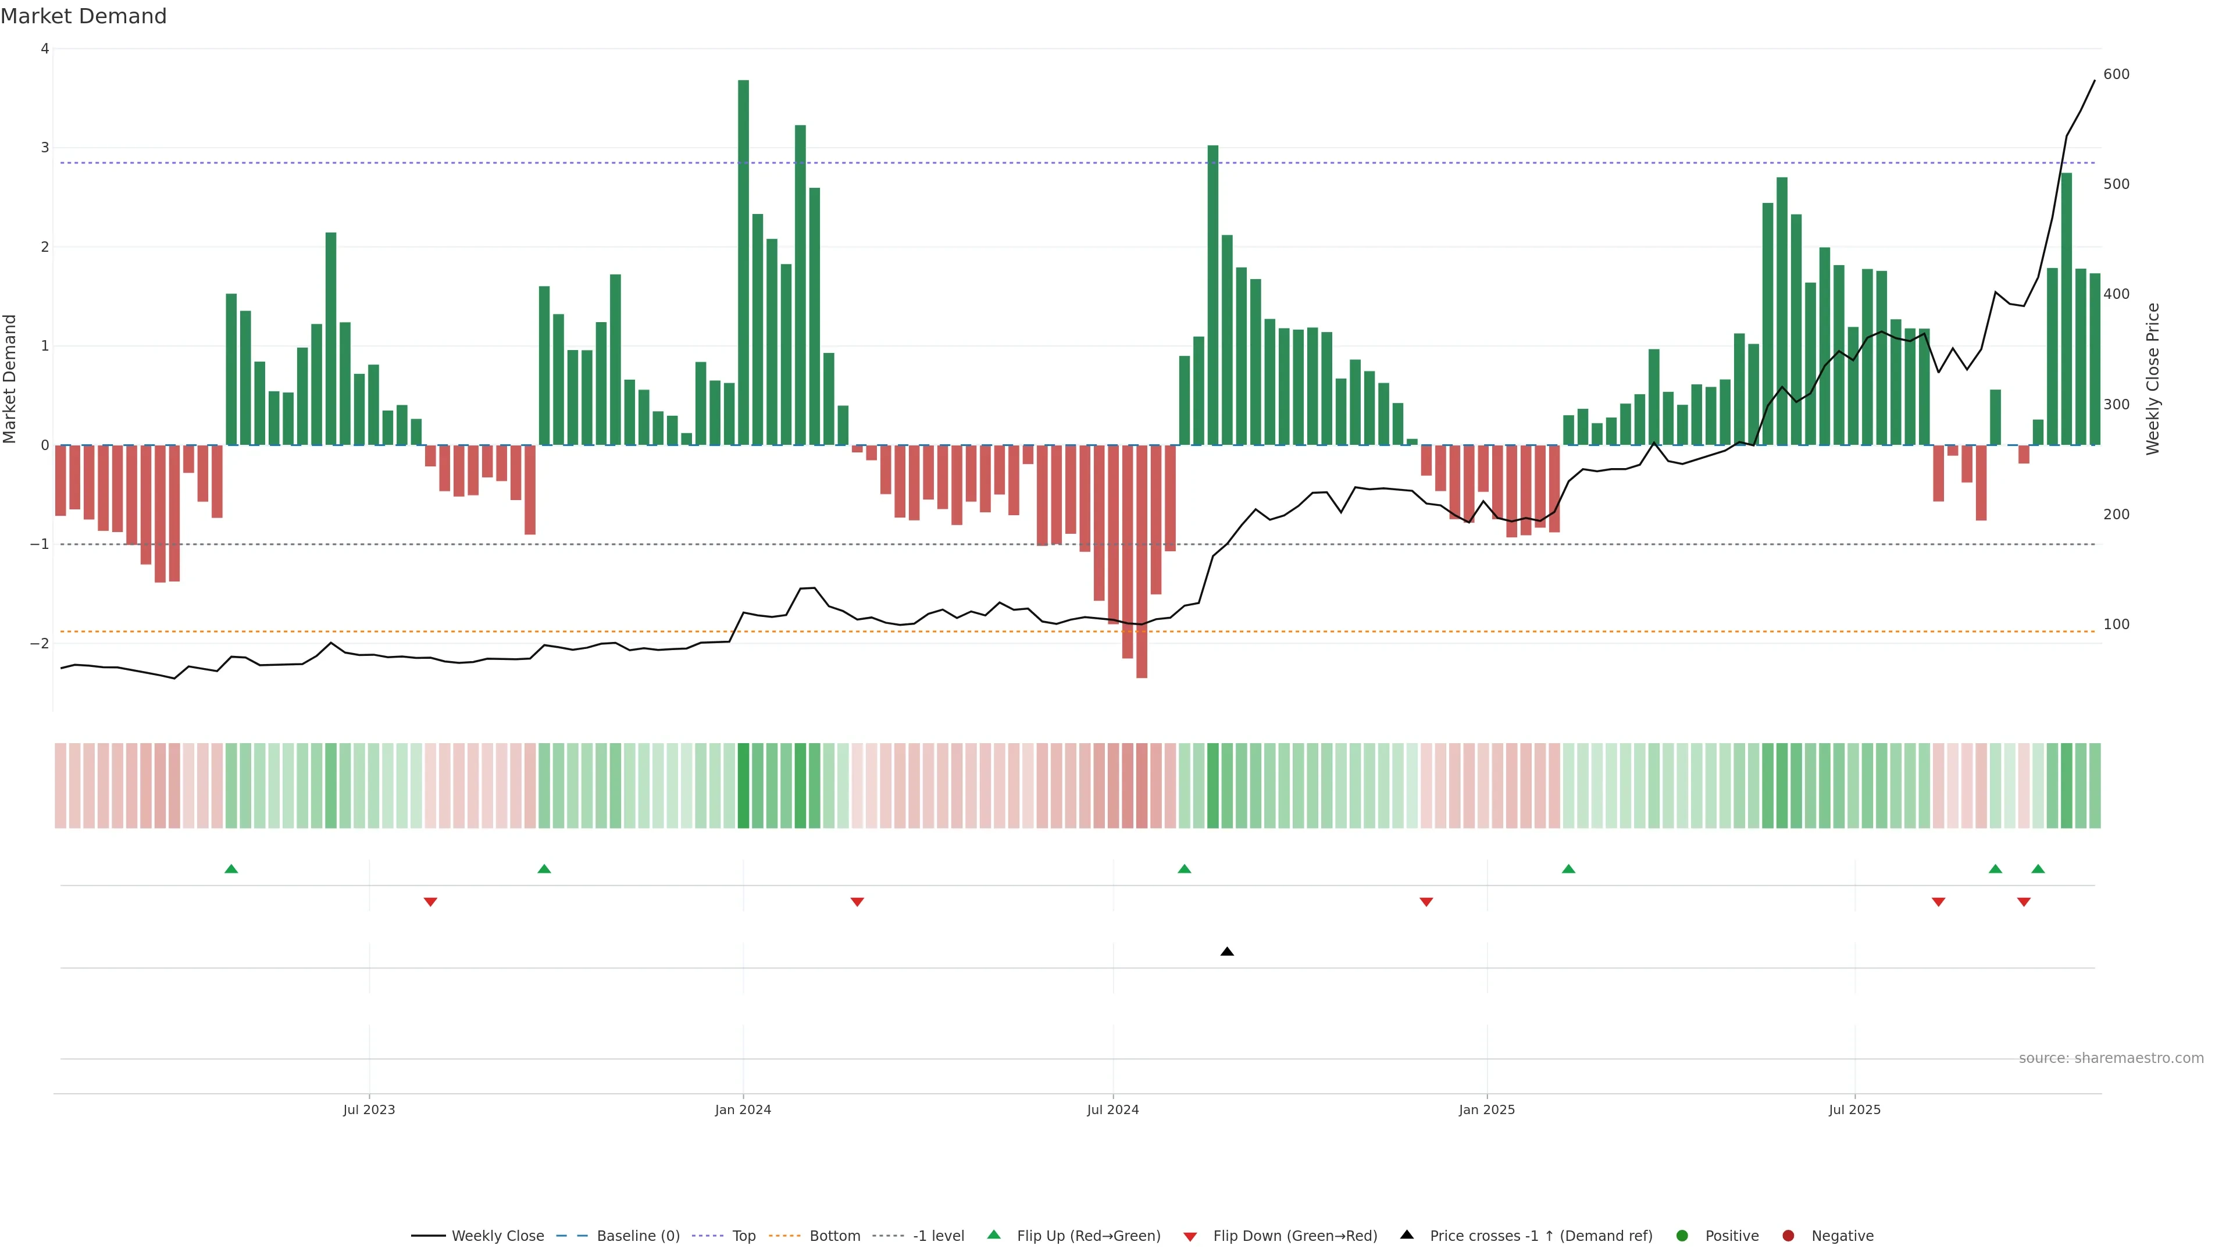Click the Positive green legend dot
The width and height of the screenshot is (2233, 1256).
[x=1682, y=1235]
